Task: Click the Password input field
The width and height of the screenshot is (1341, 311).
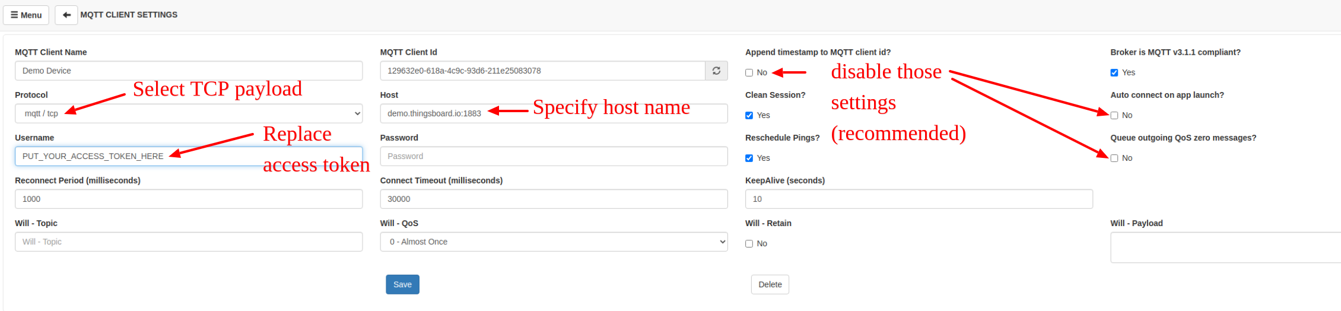Action: coord(554,156)
